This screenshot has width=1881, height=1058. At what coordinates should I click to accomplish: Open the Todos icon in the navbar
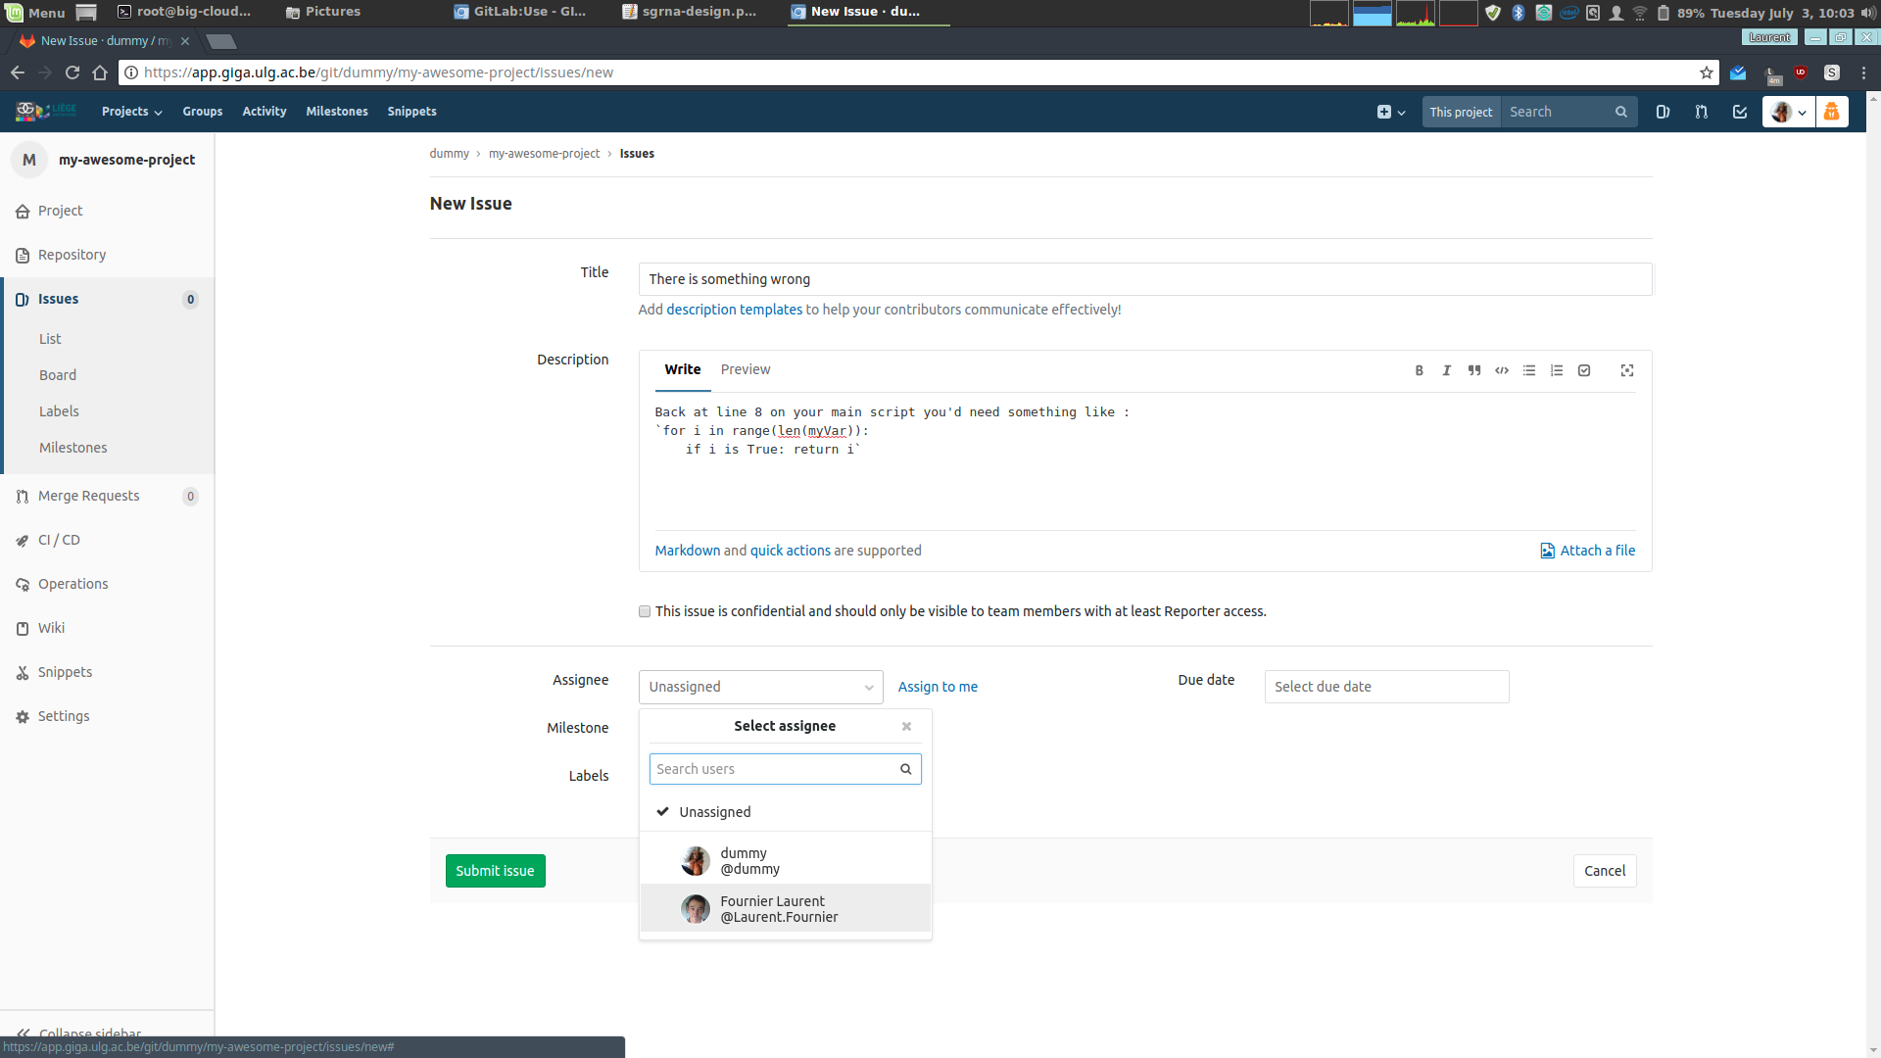click(x=1740, y=112)
